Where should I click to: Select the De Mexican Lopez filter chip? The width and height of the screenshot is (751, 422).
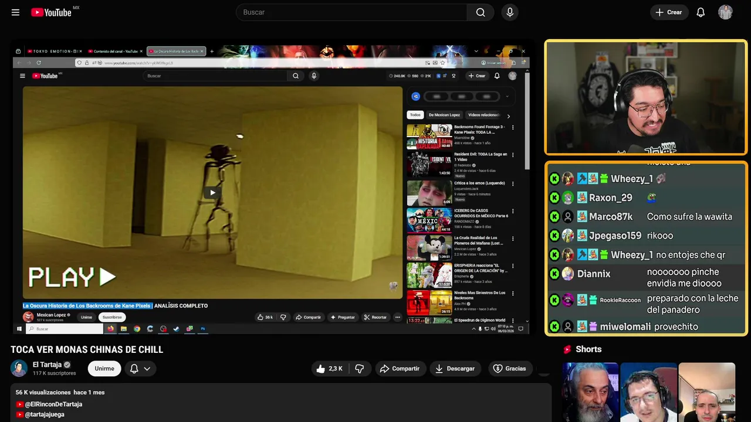444,115
